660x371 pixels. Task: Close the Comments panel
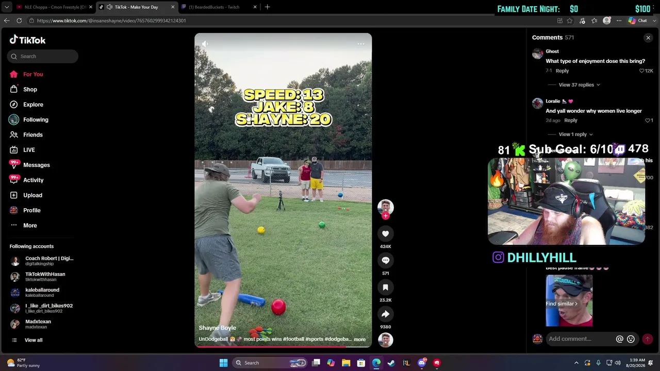coord(648,38)
